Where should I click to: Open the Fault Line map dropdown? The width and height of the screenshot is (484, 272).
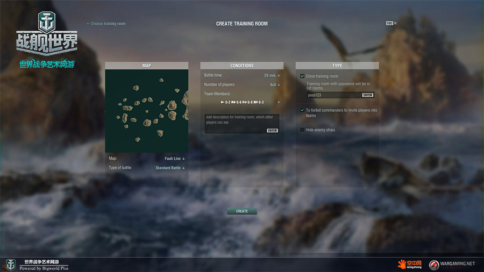click(x=175, y=159)
